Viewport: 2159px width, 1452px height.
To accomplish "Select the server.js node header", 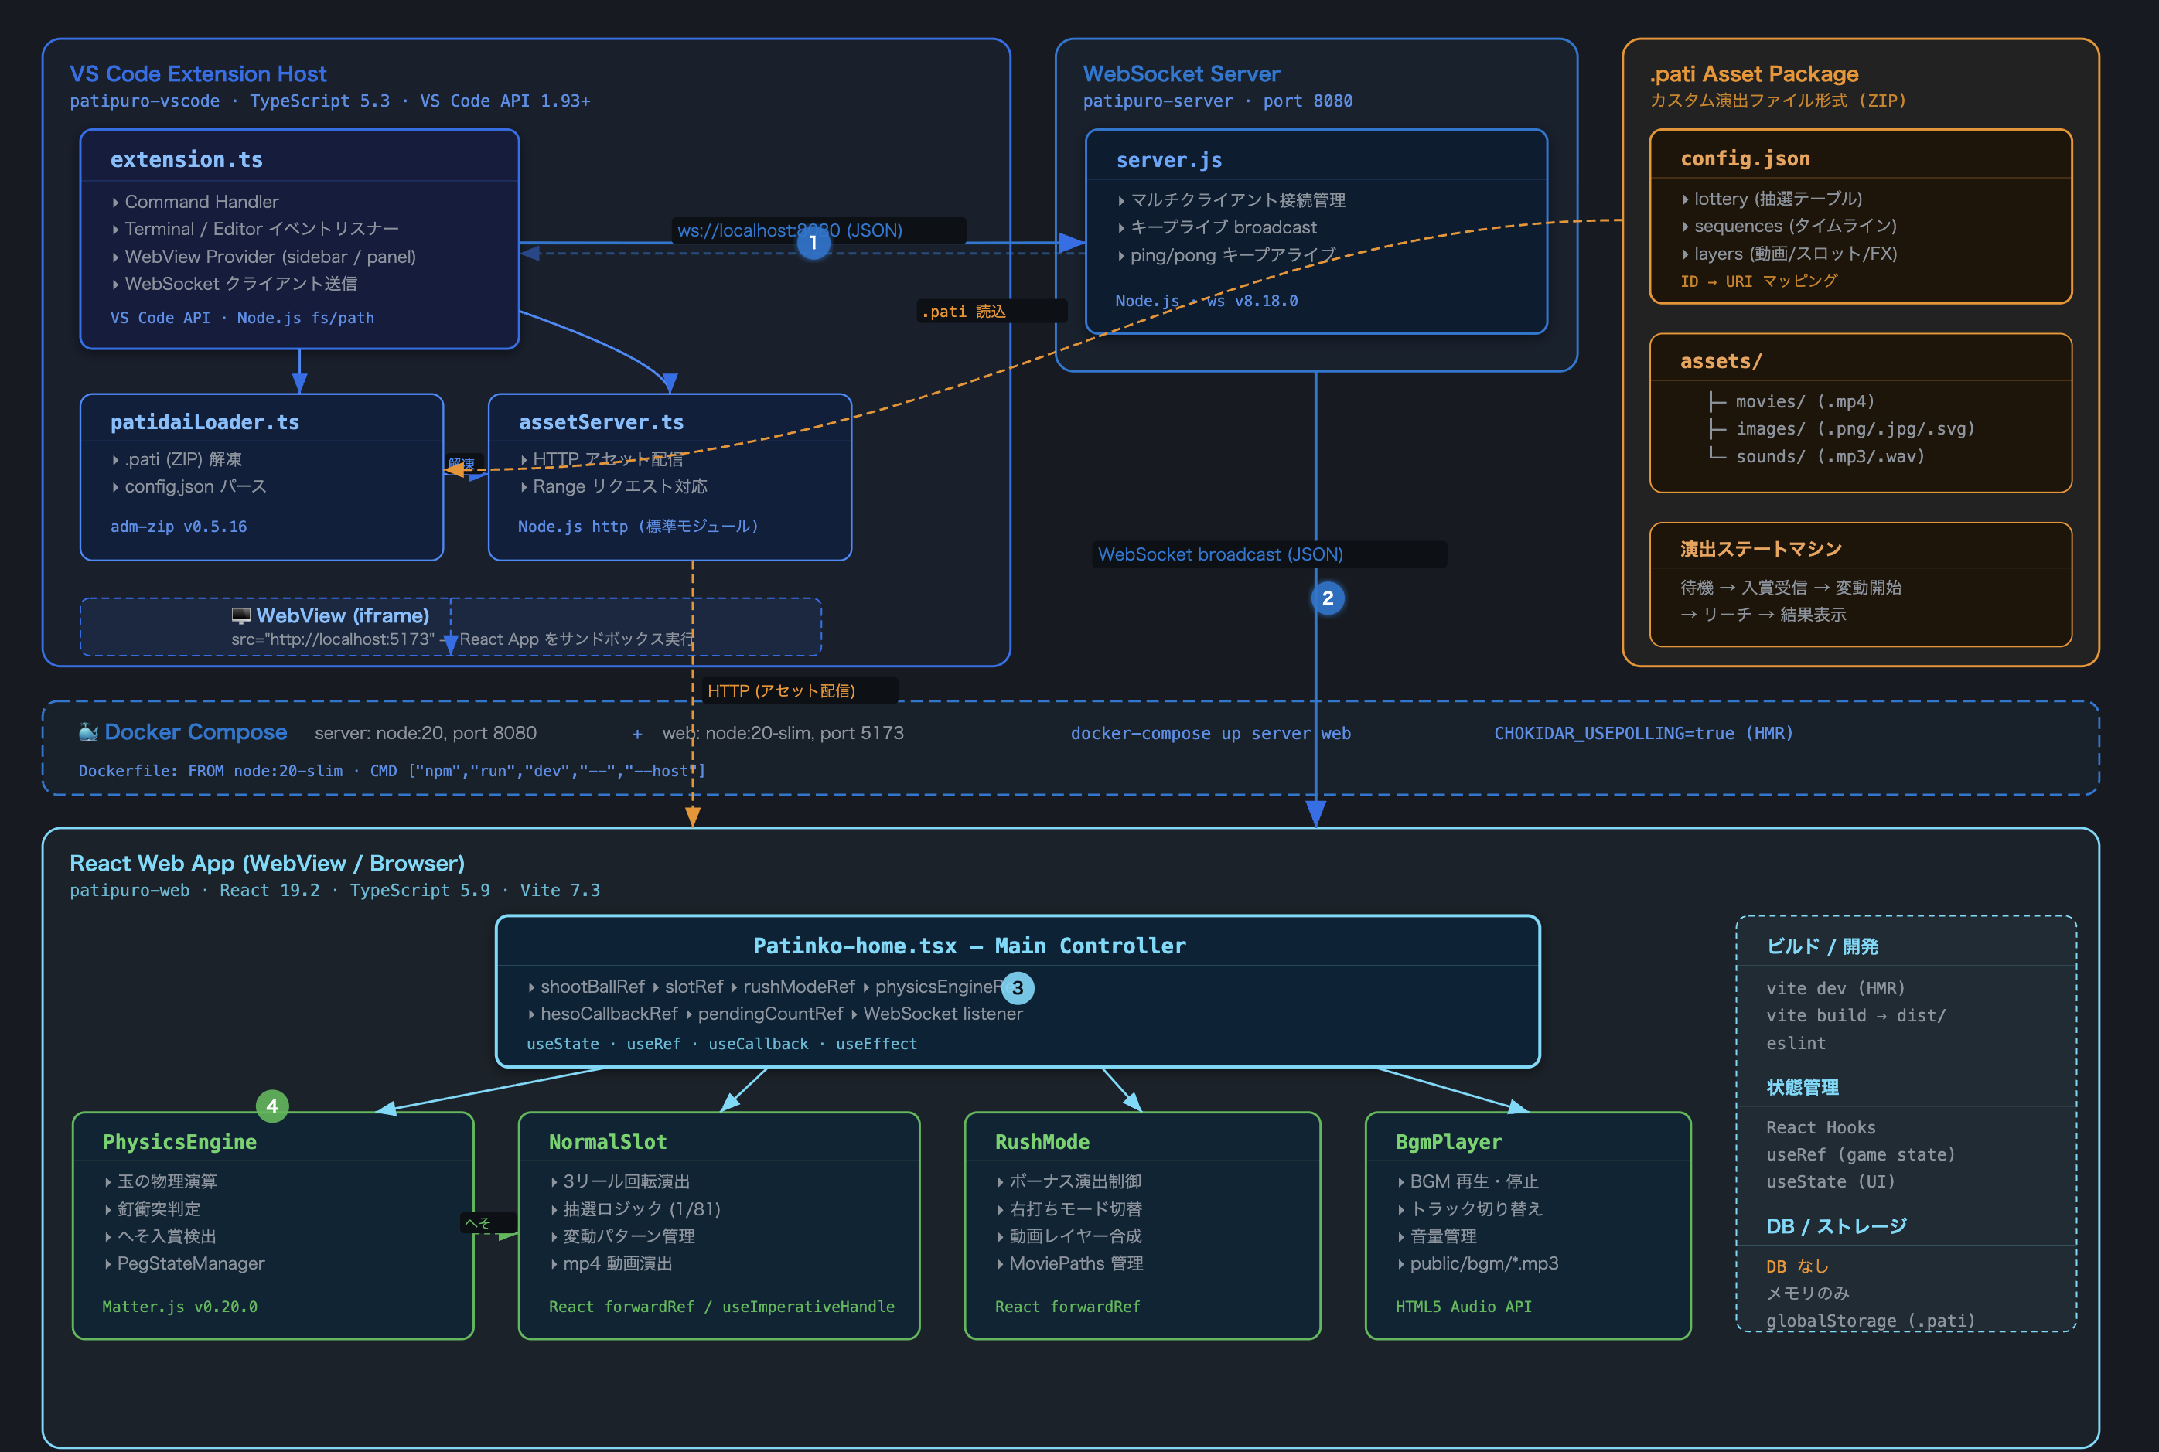I will 1169,160.
